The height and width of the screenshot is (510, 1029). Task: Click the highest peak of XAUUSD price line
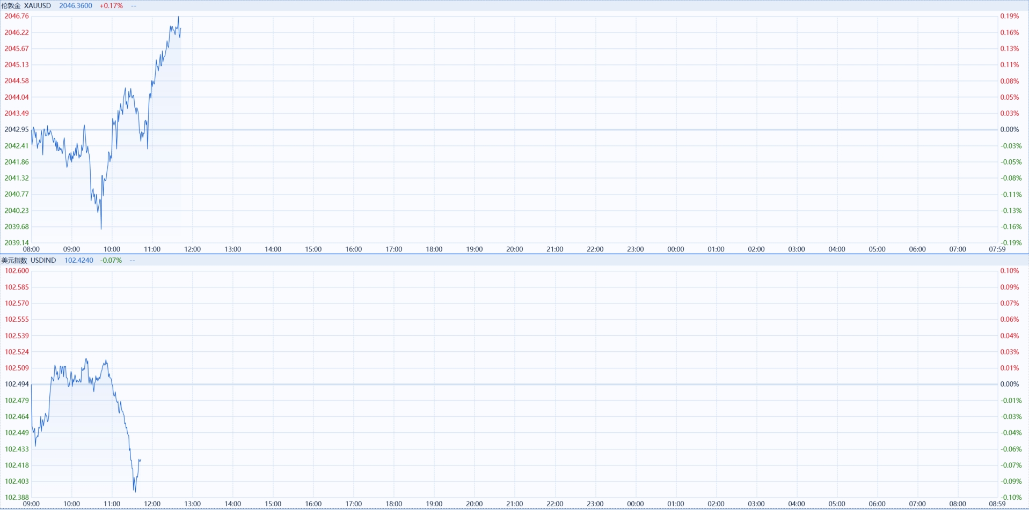tap(178, 17)
